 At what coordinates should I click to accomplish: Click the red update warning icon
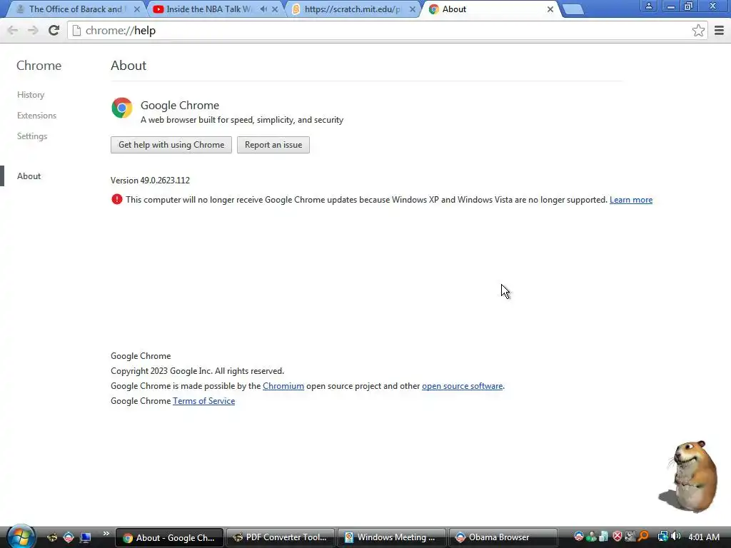[x=116, y=200]
